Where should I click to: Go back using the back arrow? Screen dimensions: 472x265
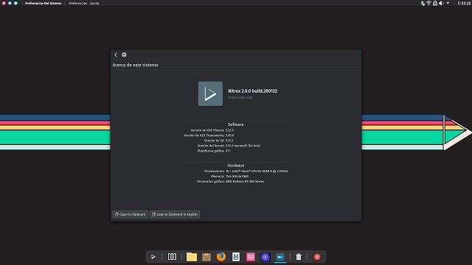coord(116,54)
